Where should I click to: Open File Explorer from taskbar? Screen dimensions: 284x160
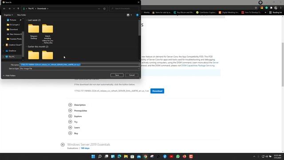click(x=126, y=156)
